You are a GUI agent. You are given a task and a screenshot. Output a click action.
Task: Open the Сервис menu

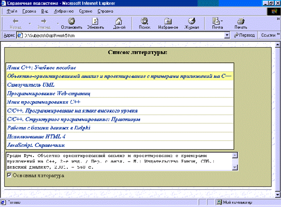[x=86, y=10]
